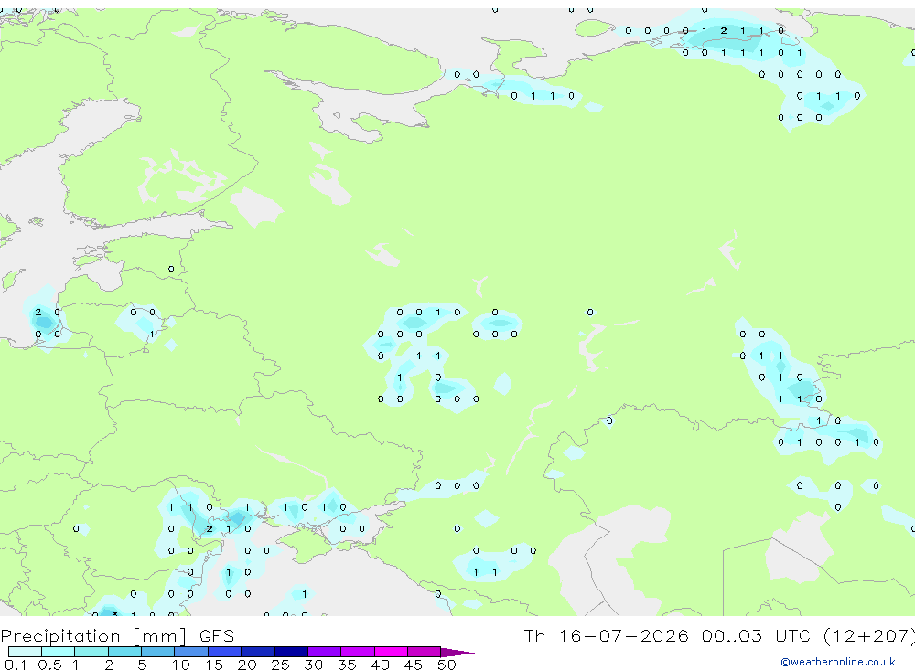Click the '5' legend label
915x670 pixels.
[142, 665]
